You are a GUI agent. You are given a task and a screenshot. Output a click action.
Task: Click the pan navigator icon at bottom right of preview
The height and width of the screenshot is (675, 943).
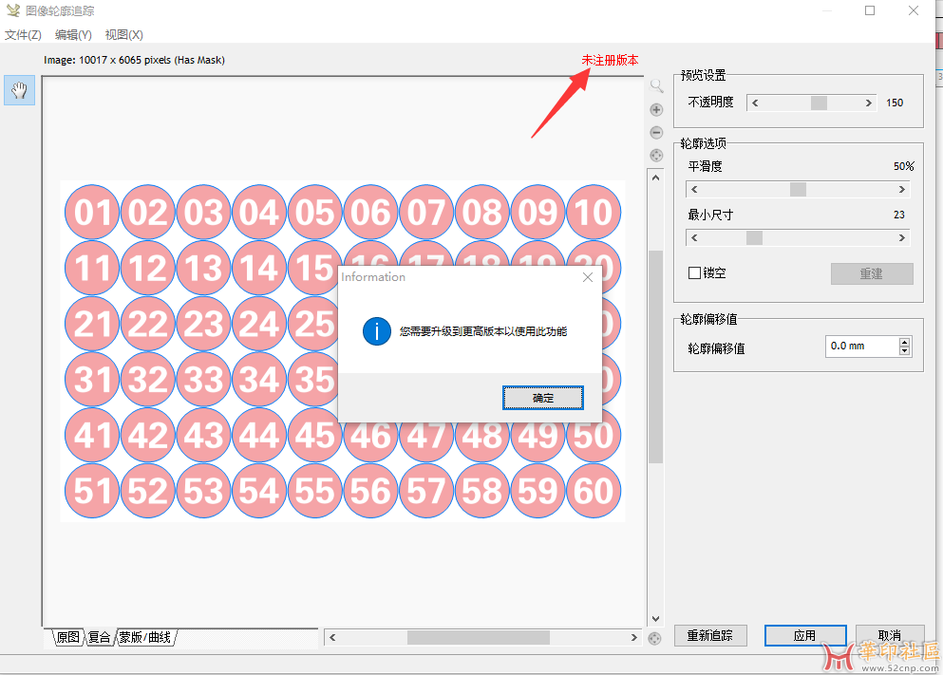tap(655, 638)
